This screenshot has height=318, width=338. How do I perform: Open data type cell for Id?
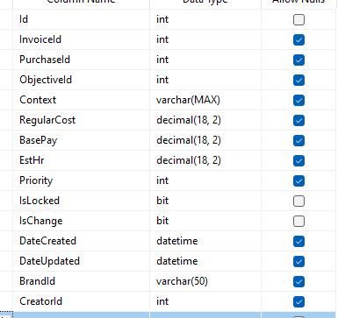click(205, 19)
